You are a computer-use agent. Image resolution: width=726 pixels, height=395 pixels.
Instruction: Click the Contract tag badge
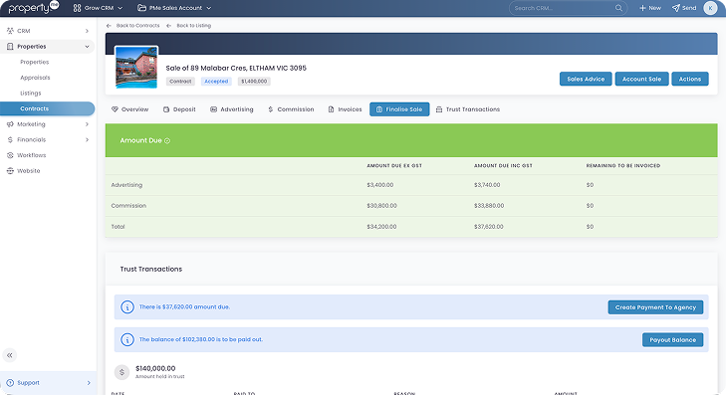tap(180, 82)
